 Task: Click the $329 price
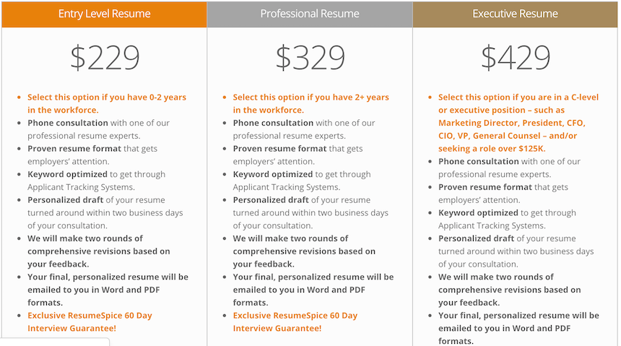310,58
